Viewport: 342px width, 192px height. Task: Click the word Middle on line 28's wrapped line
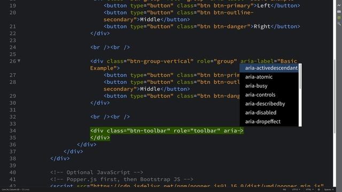(150, 89)
